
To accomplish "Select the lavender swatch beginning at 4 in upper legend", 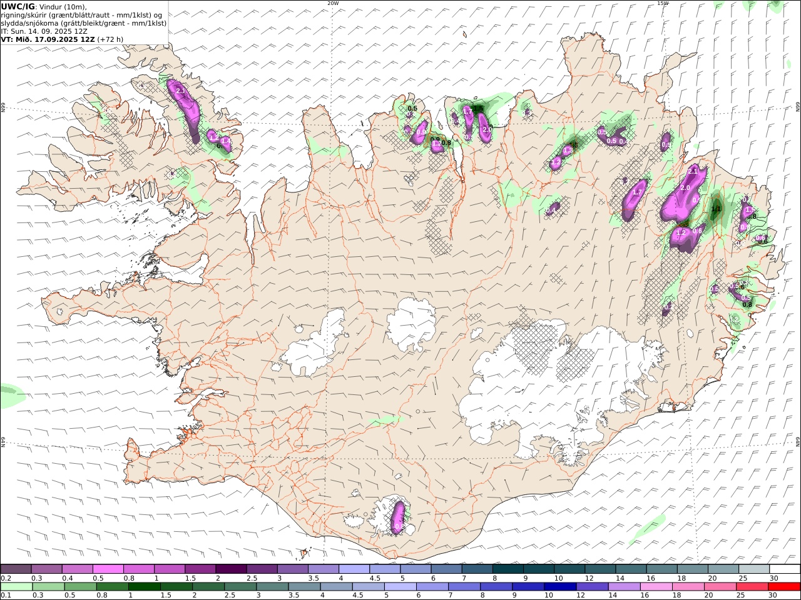I will [x=354, y=569].
